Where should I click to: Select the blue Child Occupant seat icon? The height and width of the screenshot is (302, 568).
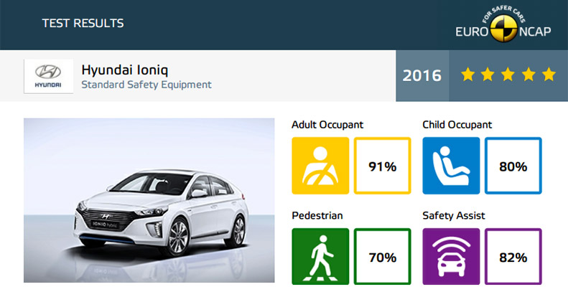pyautogui.click(x=451, y=166)
